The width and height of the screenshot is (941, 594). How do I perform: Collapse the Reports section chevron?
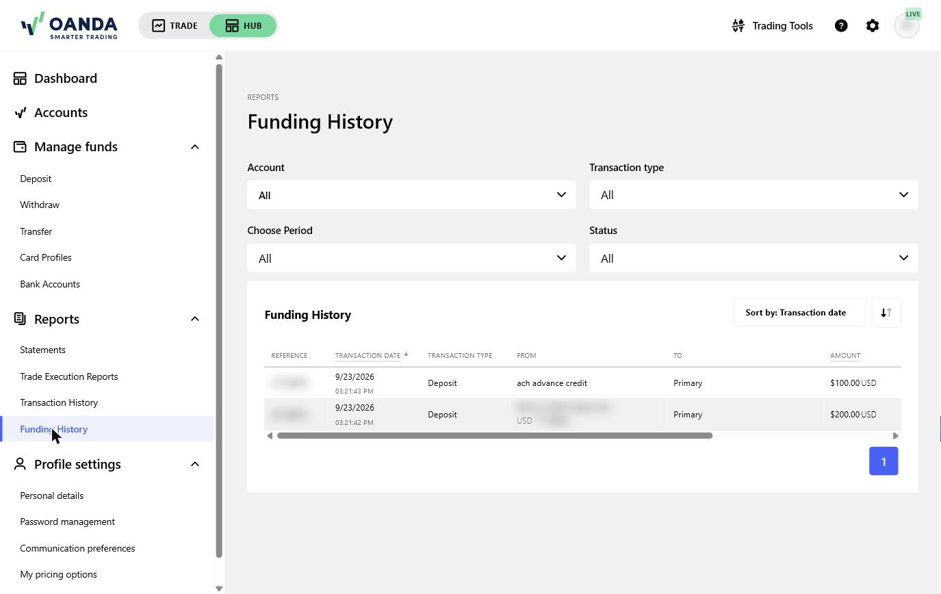[195, 319]
